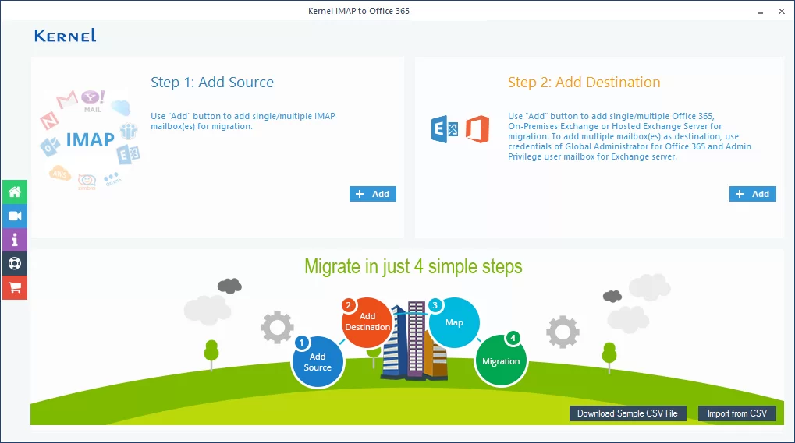Click the Kernel logo
Screen dimensions: 795x443
pyautogui.click(x=66, y=36)
